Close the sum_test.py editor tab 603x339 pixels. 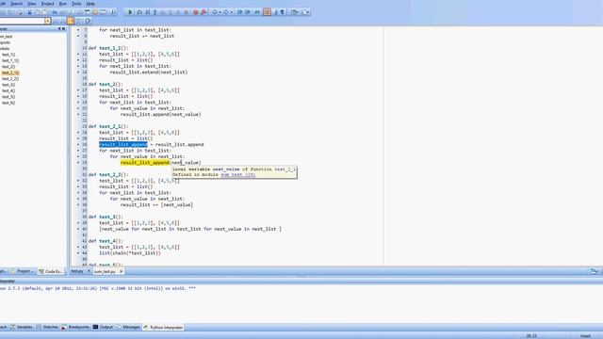[121, 271]
